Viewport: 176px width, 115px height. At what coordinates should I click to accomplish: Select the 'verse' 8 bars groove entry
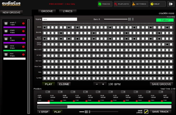point(14,47)
